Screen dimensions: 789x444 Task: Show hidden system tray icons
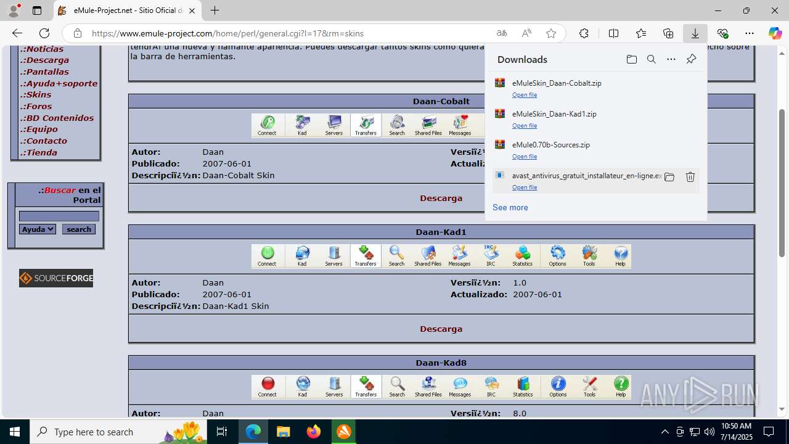[x=664, y=432]
